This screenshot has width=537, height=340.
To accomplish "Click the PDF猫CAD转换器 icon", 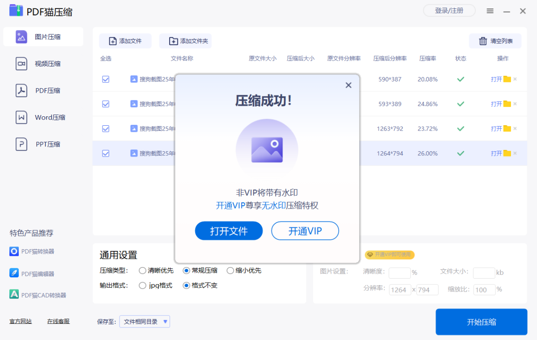I will coord(14,295).
